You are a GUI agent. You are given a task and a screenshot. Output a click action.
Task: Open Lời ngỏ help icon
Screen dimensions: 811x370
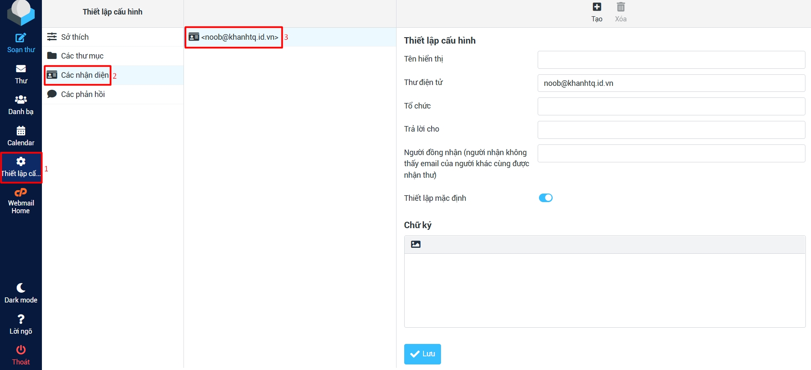[21, 320]
